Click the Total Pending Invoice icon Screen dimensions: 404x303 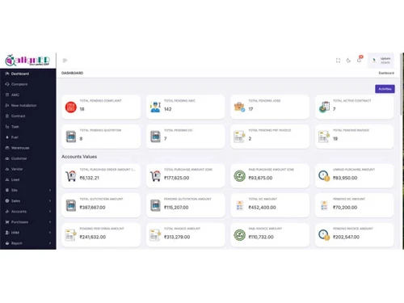324,137
